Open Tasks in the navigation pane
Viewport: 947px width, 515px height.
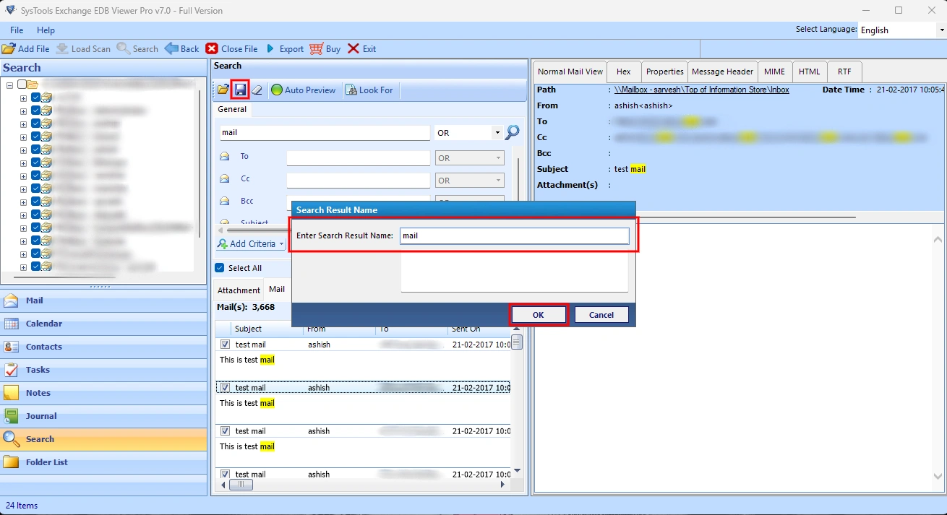click(103, 370)
